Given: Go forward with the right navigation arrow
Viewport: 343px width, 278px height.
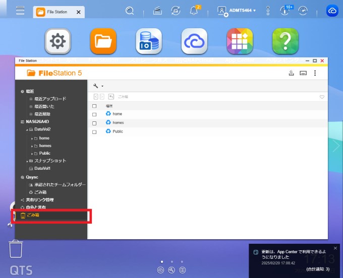Looking at the screenshot, I should (102, 97).
